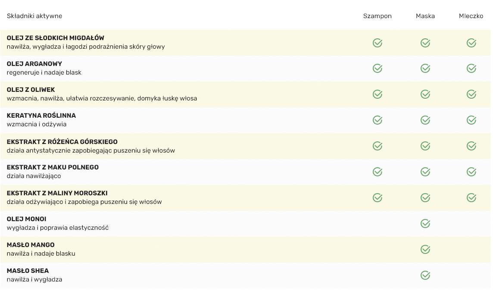Select the MASŁO SHEA ingredient title
The height and width of the screenshot is (291, 493).
pyautogui.click(x=28, y=271)
